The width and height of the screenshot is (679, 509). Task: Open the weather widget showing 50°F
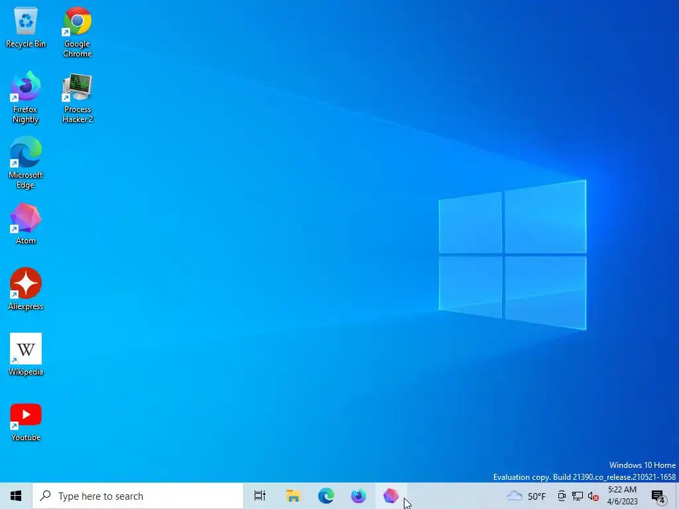click(526, 496)
